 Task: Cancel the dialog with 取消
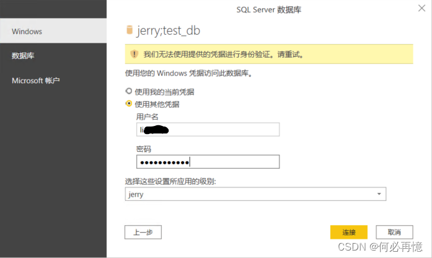click(x=394, y=232)
